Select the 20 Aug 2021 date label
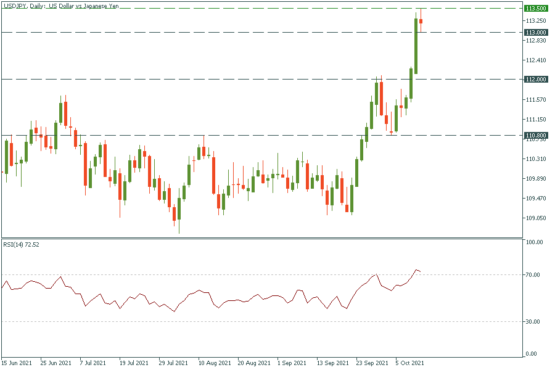The image size is (555, 370). tap(253, 363)
